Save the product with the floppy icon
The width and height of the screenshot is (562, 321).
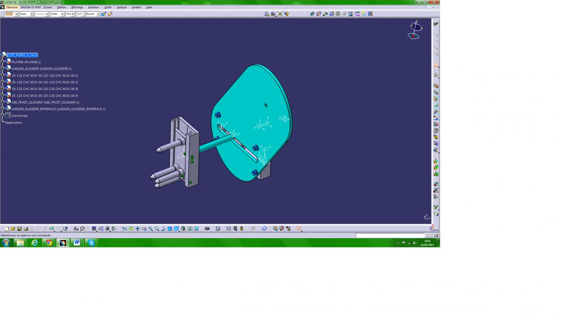19,228
